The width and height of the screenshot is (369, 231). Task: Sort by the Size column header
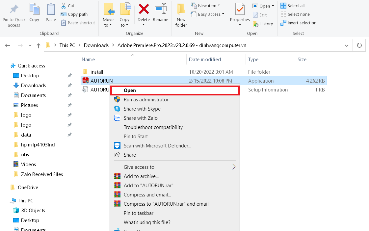[x=302, y=60]
